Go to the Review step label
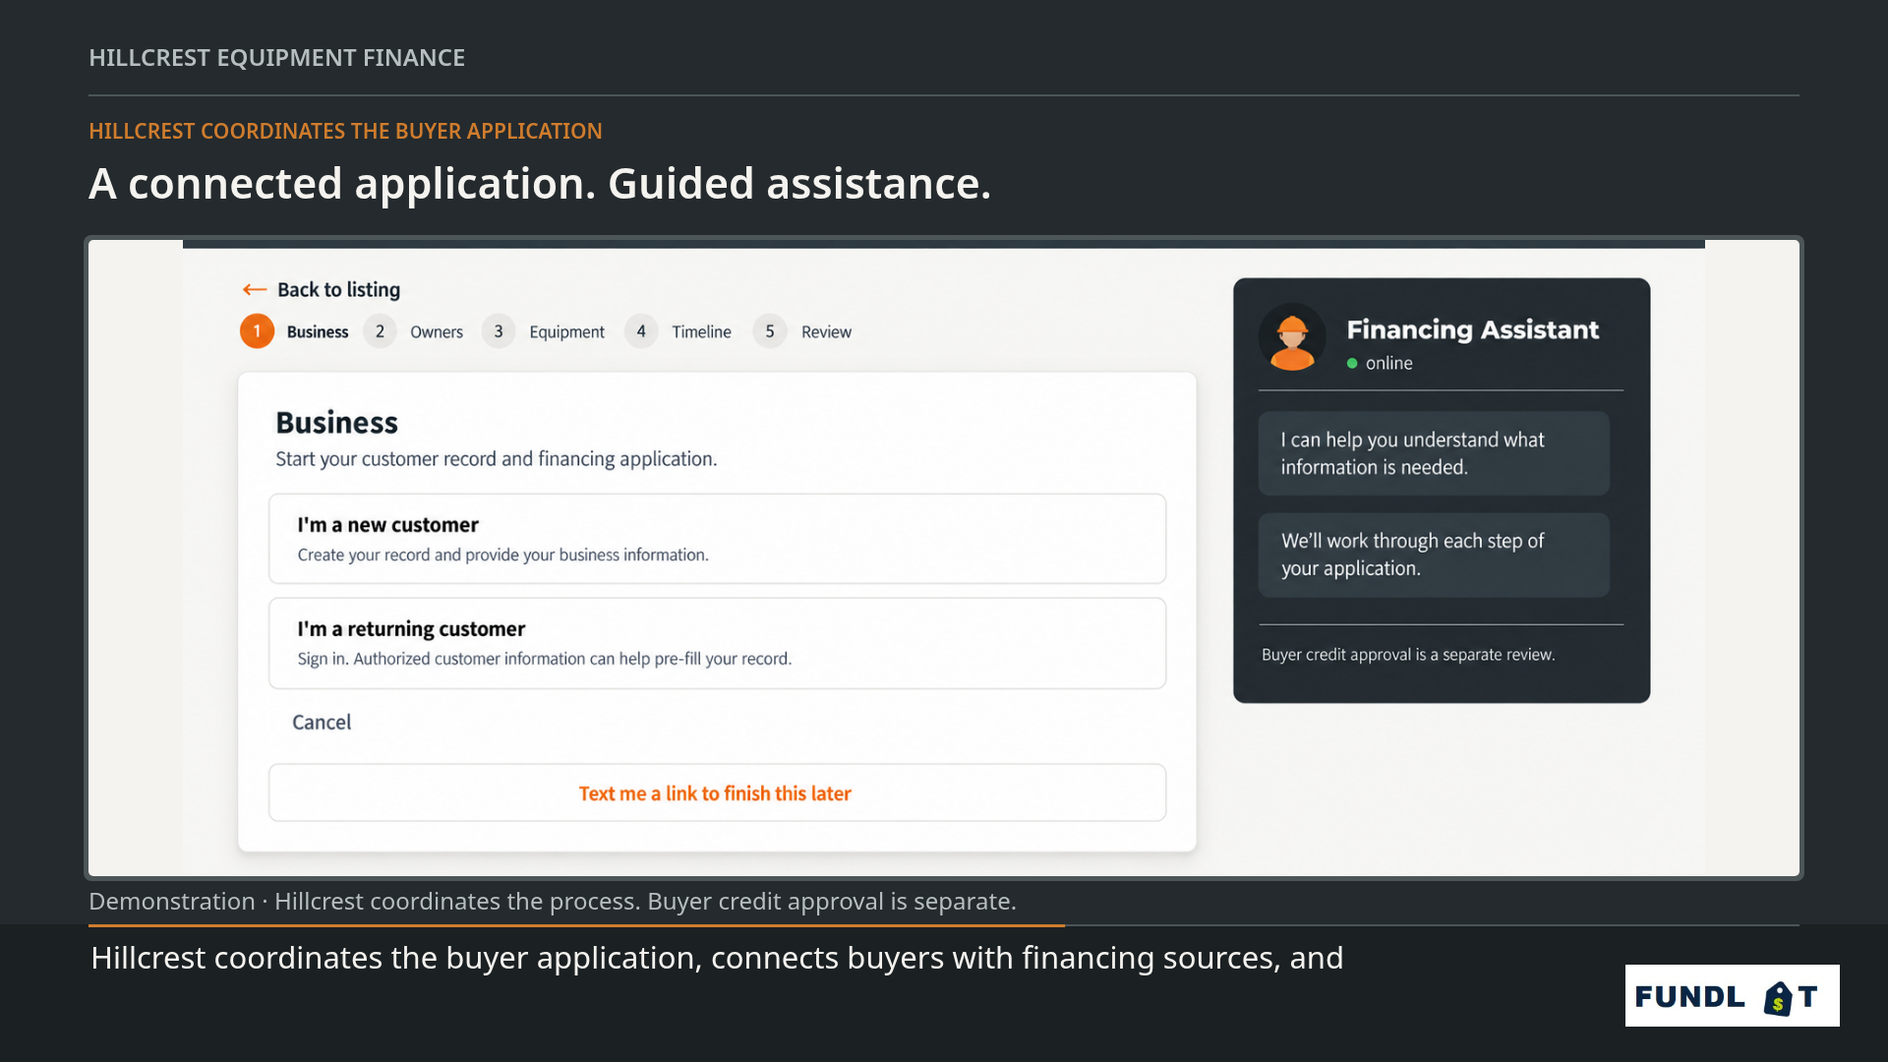 pos(826,332)
